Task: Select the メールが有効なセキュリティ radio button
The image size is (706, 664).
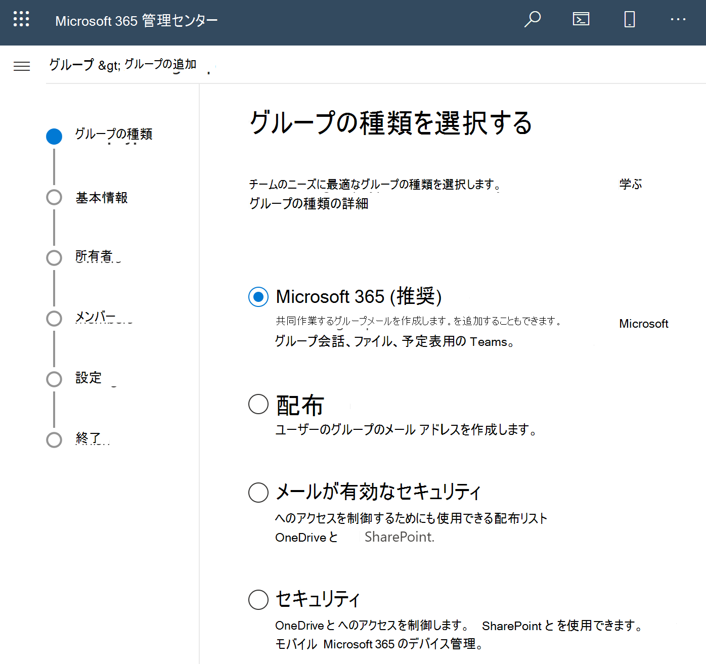Action: coord(258,492)
